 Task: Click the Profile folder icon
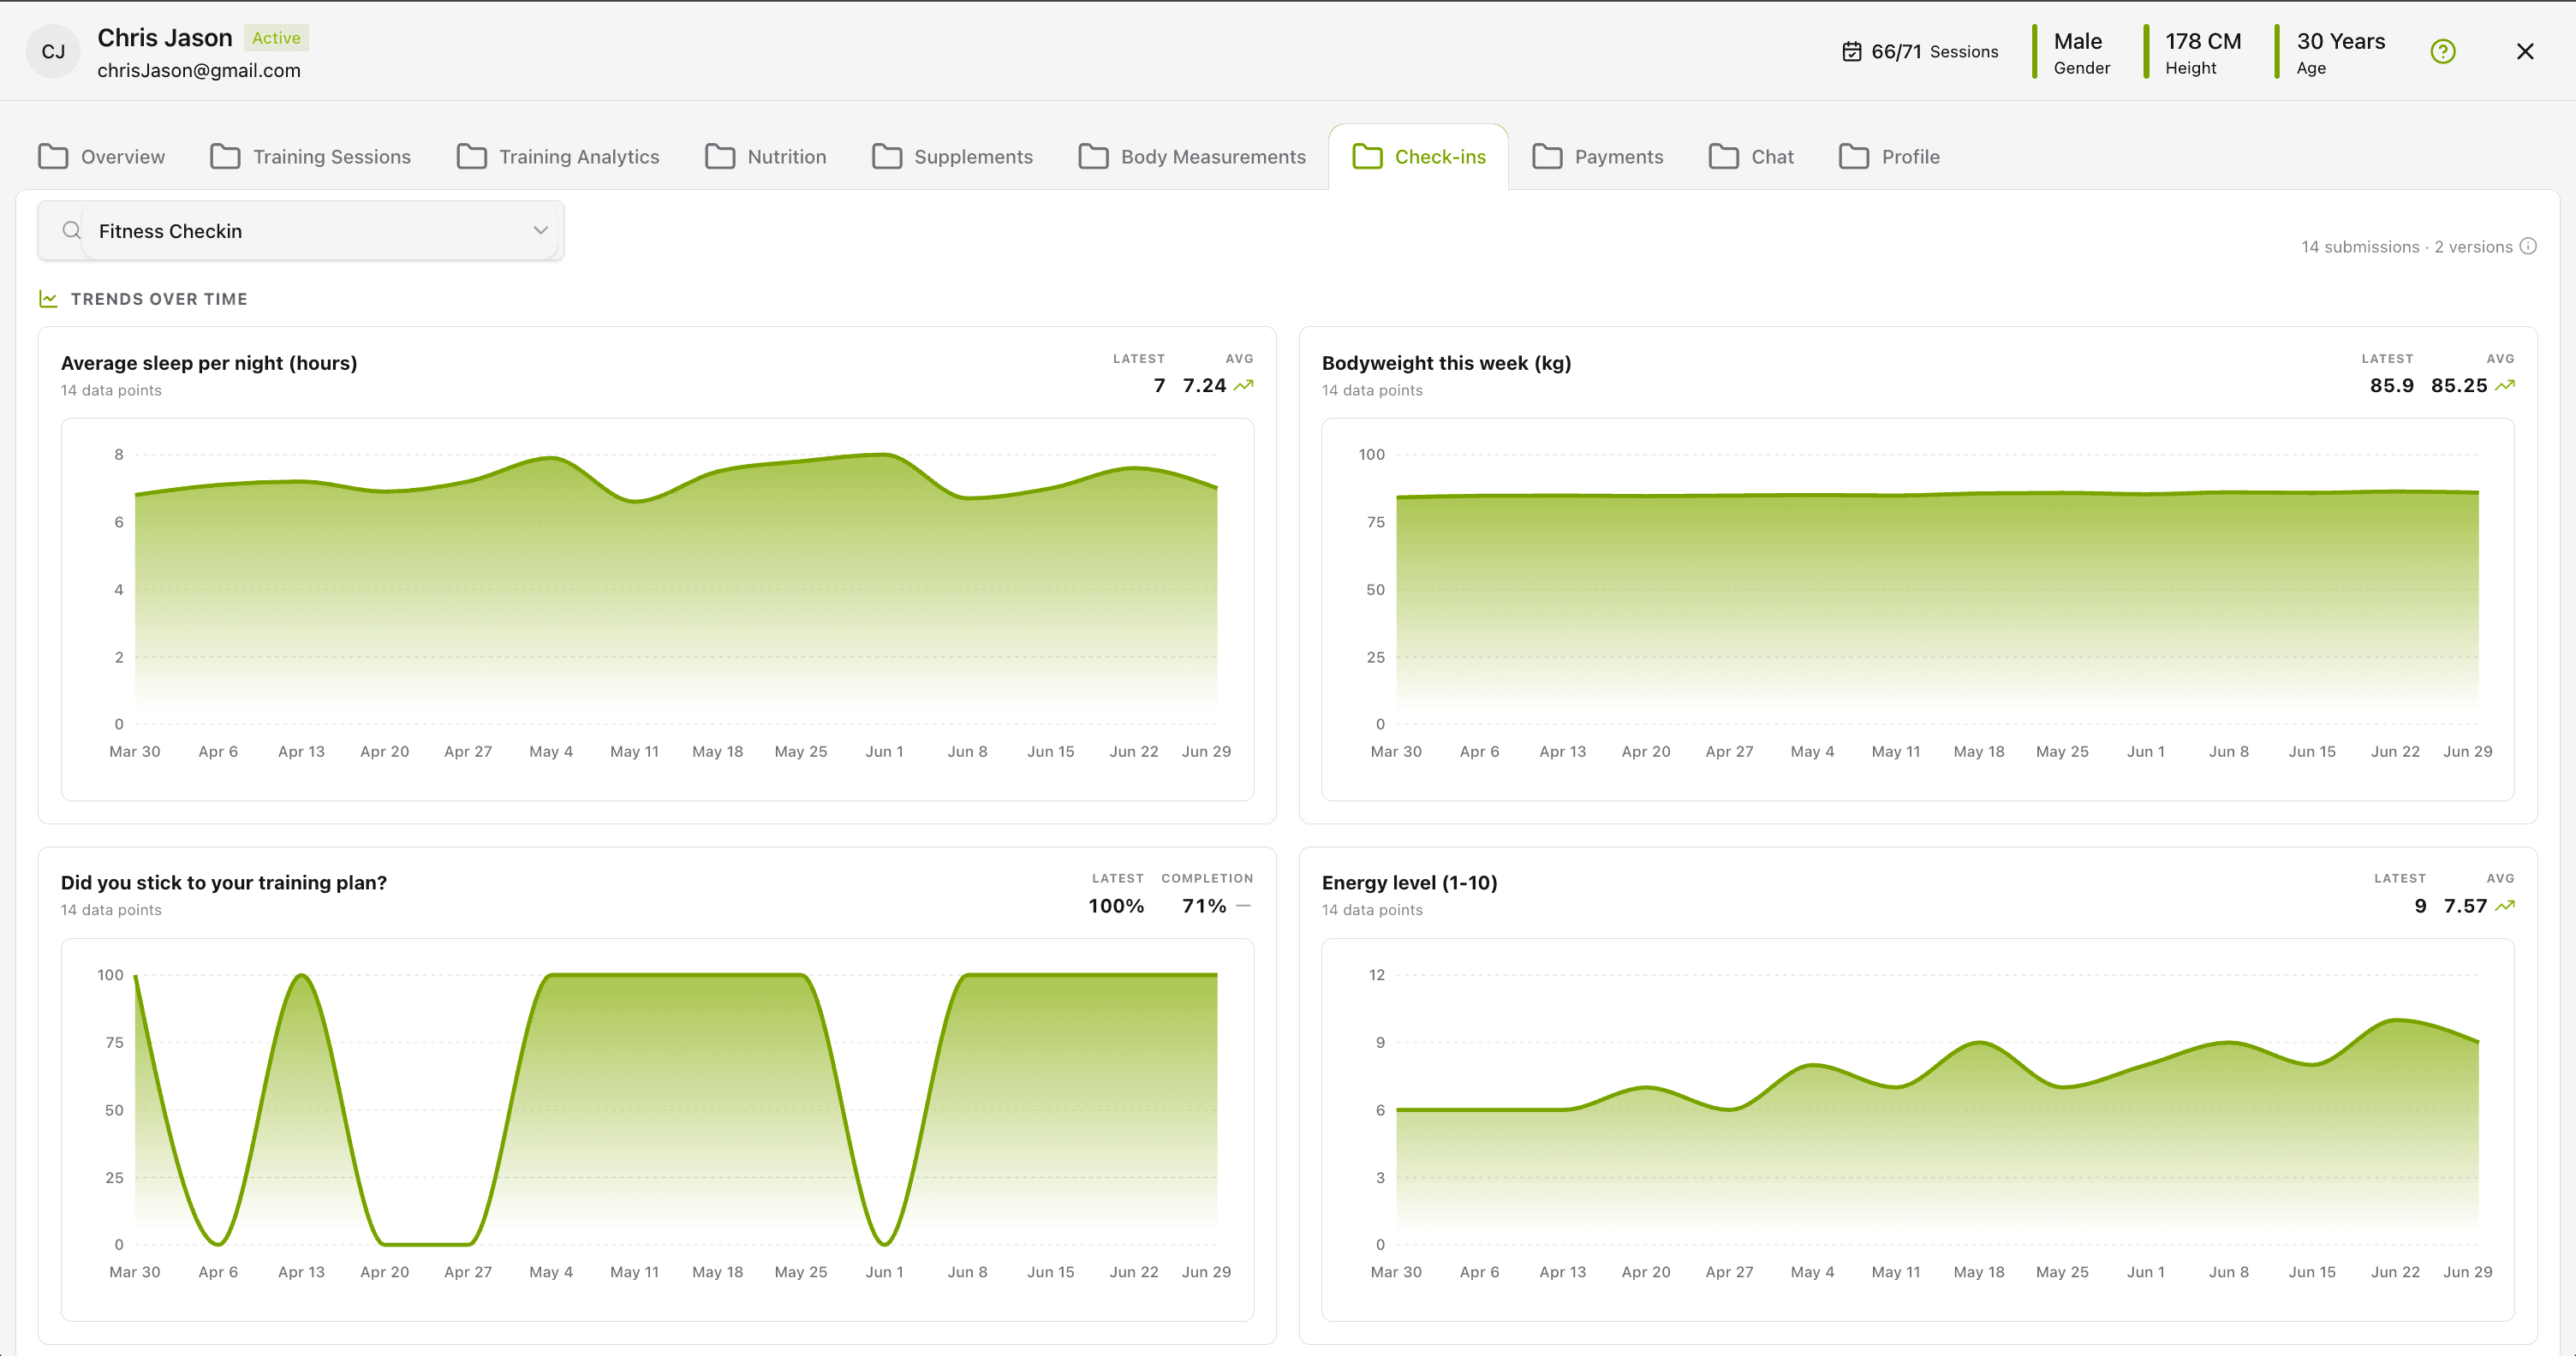point(1854,157)
